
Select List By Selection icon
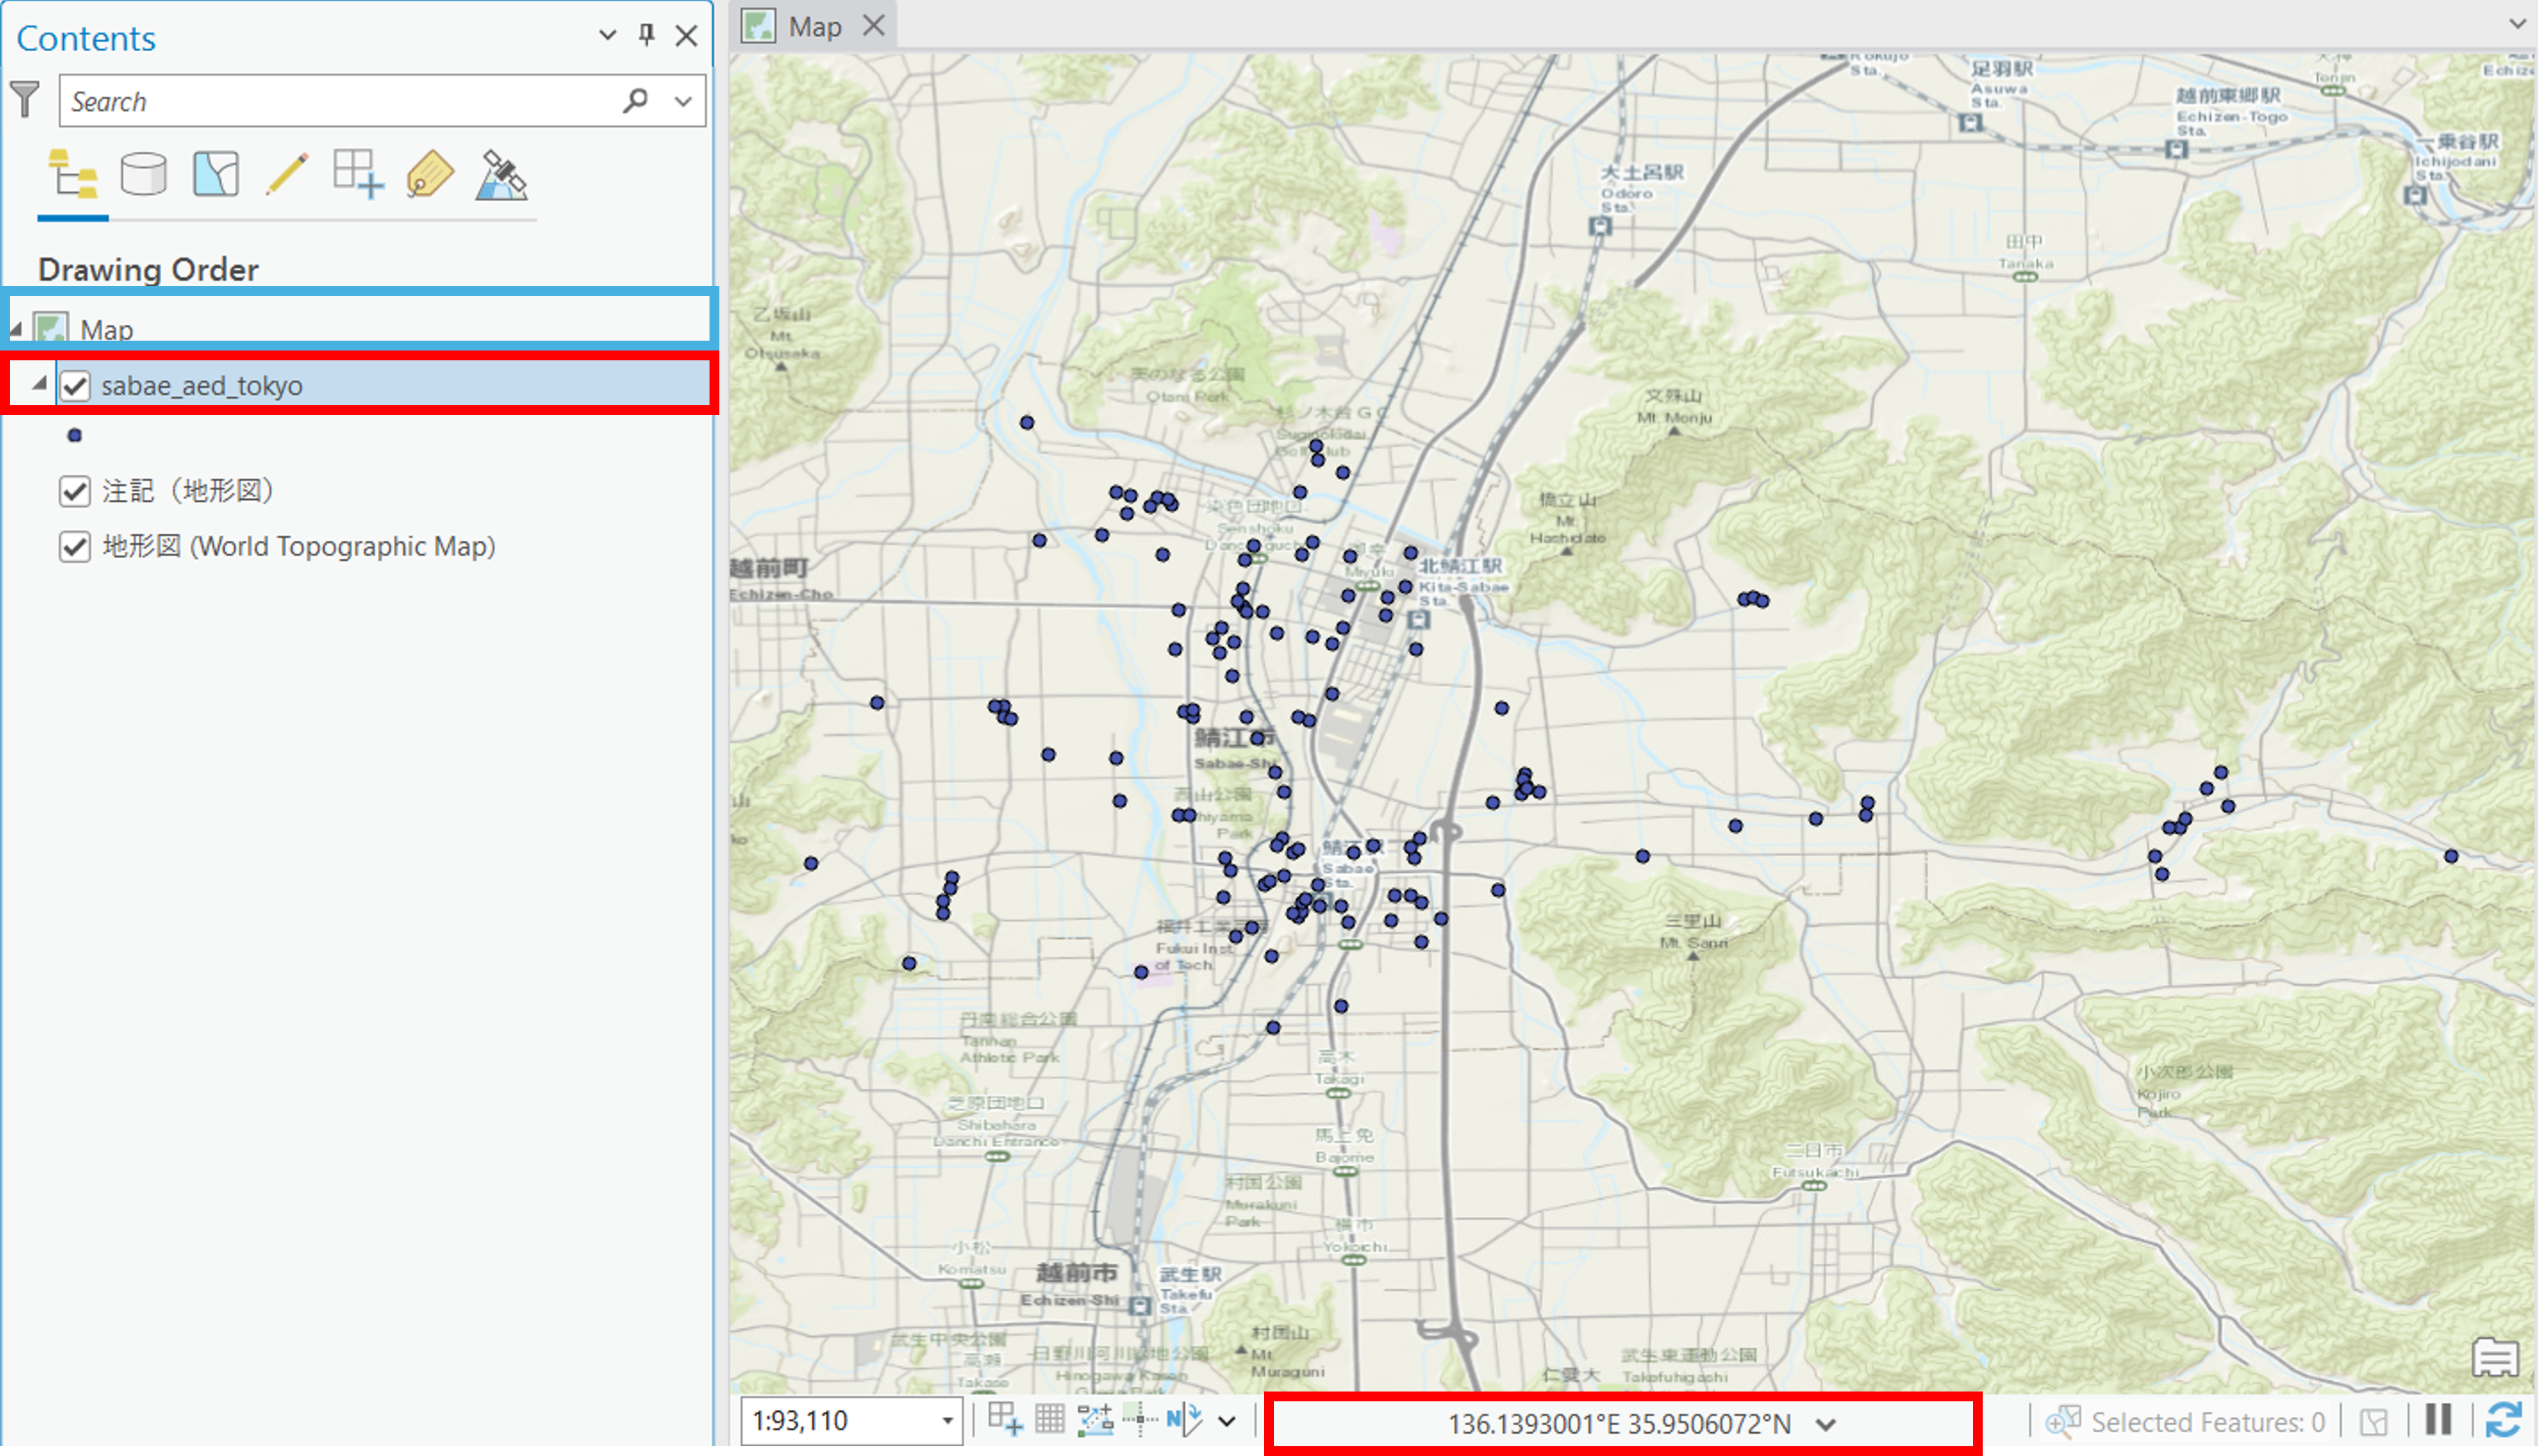point(216,175)
